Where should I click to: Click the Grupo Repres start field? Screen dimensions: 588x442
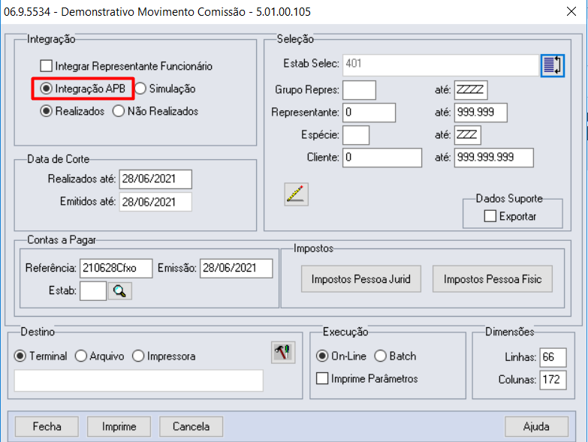pyautogui.click(x=359, y=90)
